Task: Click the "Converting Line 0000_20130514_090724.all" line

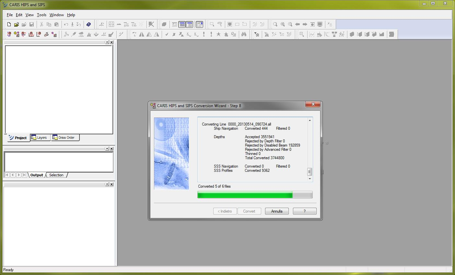Action: [x=237, y=124]
